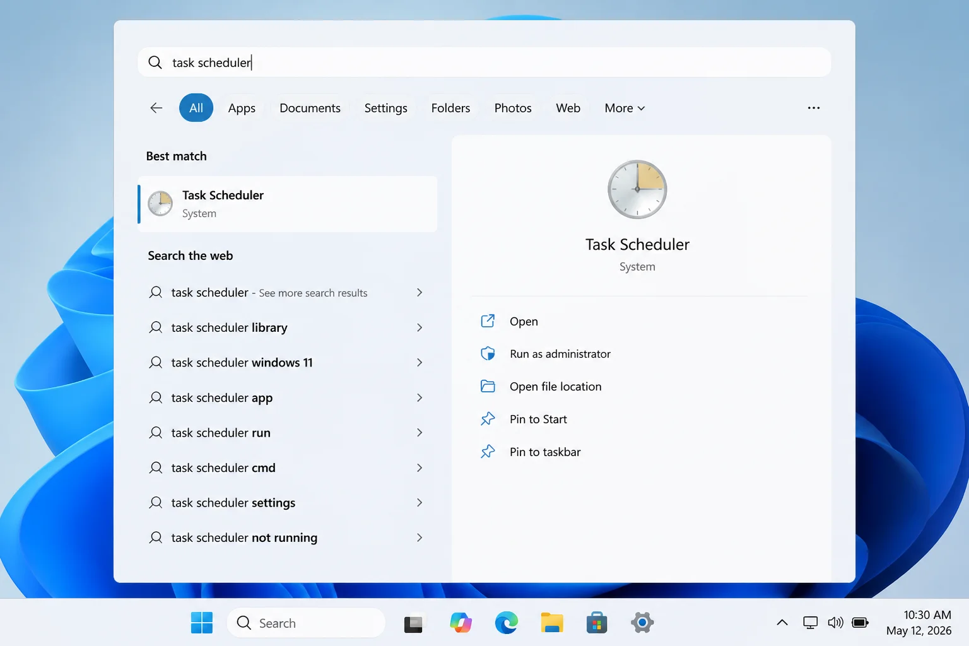The width and height of the screenshot is (969, 646).
Task: Click search icon beside 'task scheduler run'
Action: pyautogui.click(x=156, y=433)
